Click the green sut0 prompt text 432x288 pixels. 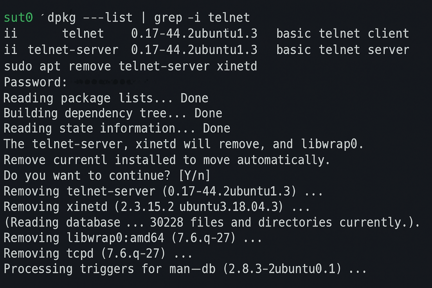tap(18, 18)
